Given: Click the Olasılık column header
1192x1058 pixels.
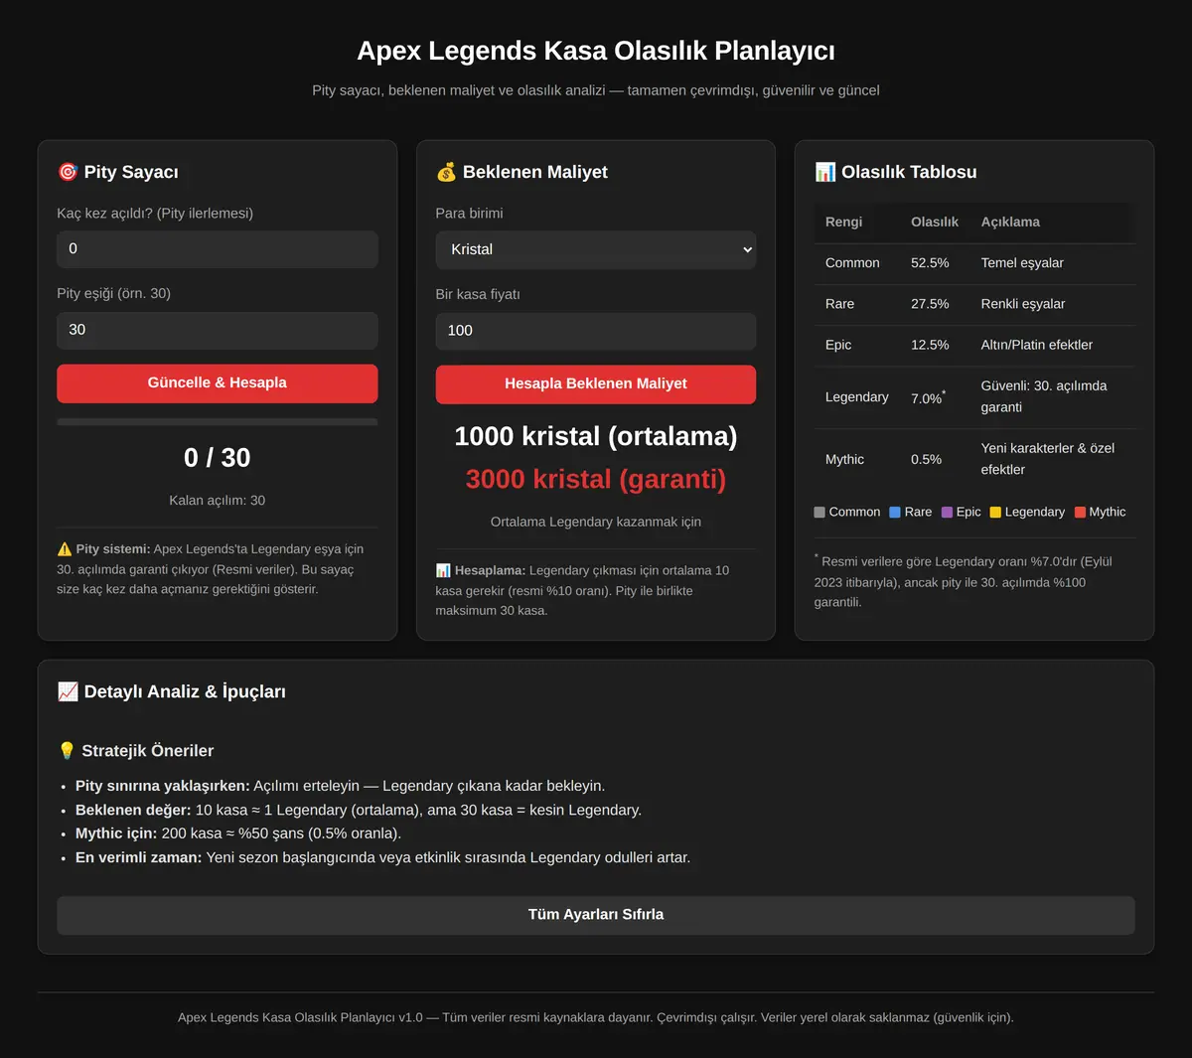Looking at the screenshot, I should tap(935, 222).
